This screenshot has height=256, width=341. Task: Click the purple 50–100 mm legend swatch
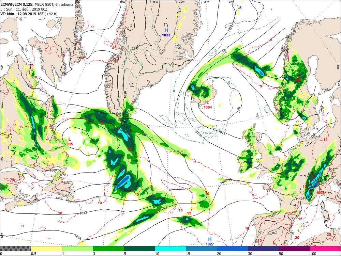[x=295, y=249]
